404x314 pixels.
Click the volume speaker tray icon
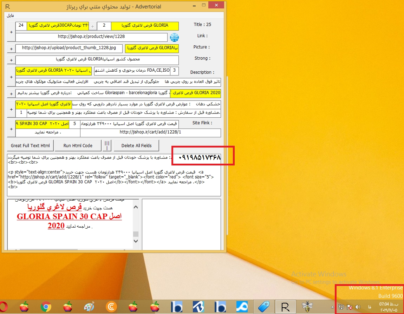(358, 307)
